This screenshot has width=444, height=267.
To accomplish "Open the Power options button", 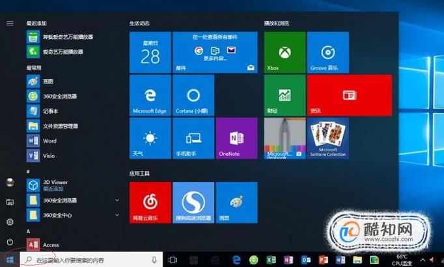I will (10, 242).
